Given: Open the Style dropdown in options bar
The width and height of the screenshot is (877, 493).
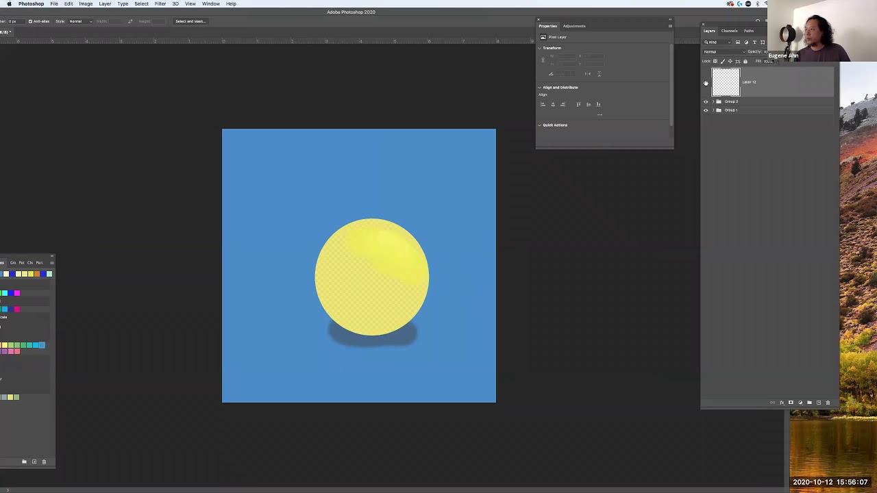Looking at the screenshot, I should point(79,21).
